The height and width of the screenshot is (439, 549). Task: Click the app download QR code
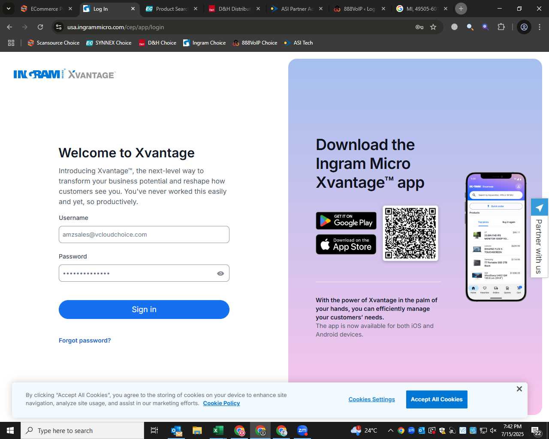tap(410, 233)
